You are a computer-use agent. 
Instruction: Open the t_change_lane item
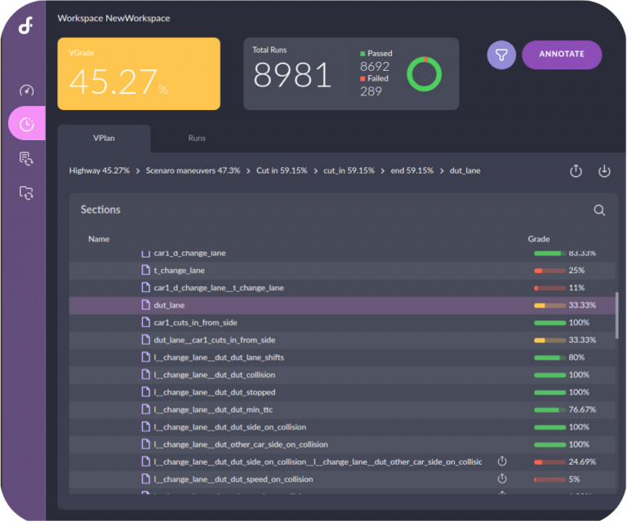179,271
